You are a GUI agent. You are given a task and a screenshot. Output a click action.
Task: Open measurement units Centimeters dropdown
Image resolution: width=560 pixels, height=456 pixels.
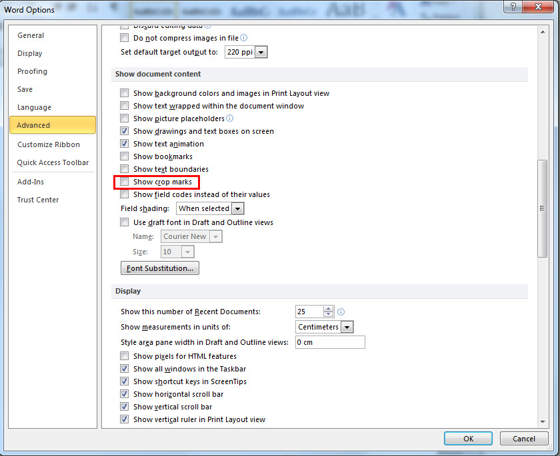point(347,327)
